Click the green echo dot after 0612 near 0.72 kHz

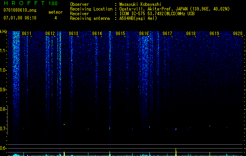pyautogui.click(x=64, y=124)
